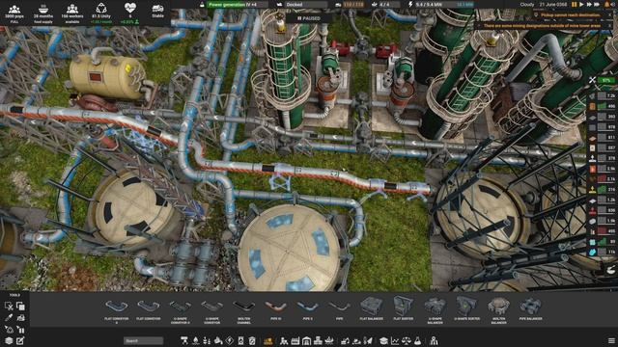Viewport: 618px width, 347px height.
Task: Open the notifications bell icon
Action: click(608, 5)
